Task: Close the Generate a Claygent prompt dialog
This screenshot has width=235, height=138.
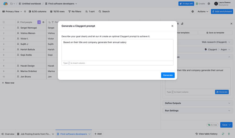Action: [172, 26]
